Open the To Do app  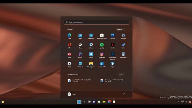point(123,46)
